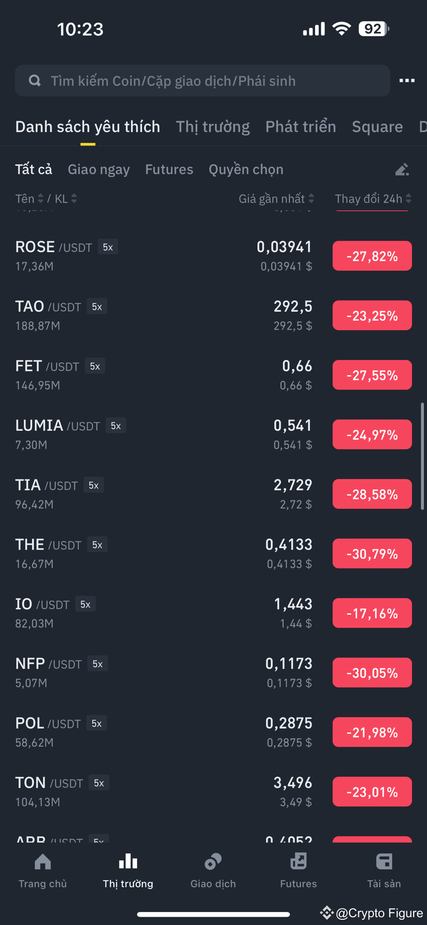Select the Giao ngay filter
This screenshot has width=427, height=925.
(x=98, y=170)
